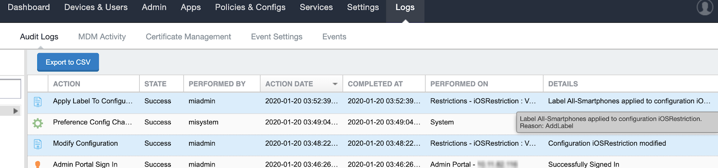Image resolution: width=718 pixels, height=168 pixels.
Task: Open the Settings menu in the top bar
Action: (x=363, y=7)
